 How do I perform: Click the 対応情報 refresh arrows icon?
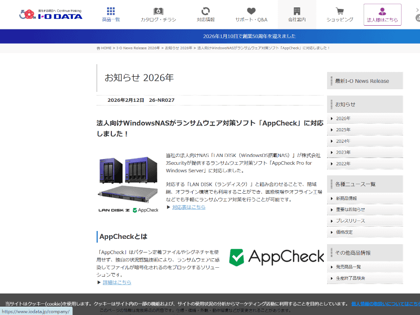205,11
